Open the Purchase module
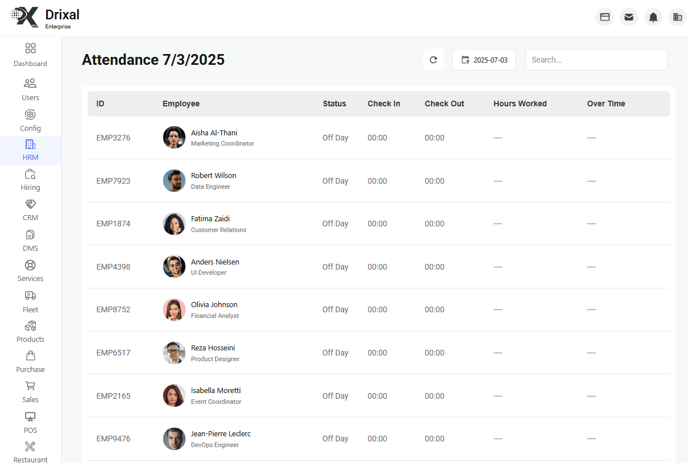This screenshot has width=688, height=463. [x=30, y=361]
